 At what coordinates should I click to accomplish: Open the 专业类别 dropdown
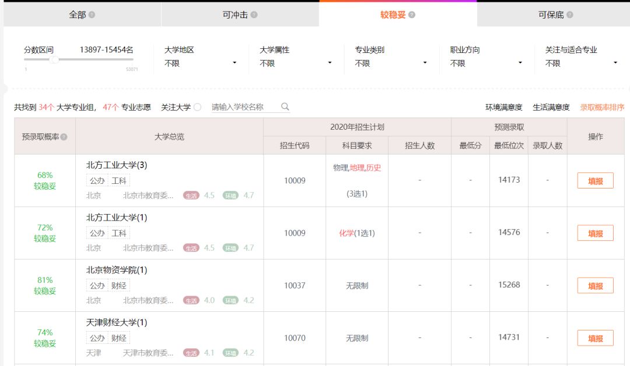pos(391,63)
